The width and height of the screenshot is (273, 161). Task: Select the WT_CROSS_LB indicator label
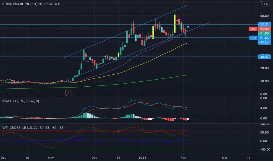coord(33,128)
